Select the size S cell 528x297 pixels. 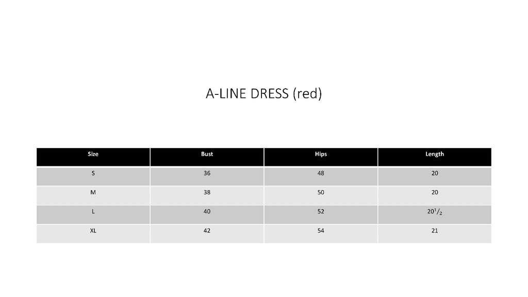click(93, 174)
